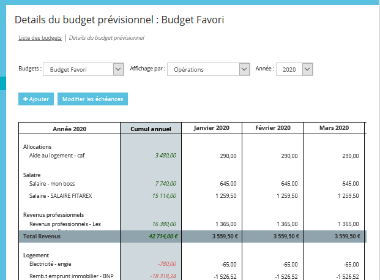
Task: Click the Electricité - engie row
Action: 50,264
